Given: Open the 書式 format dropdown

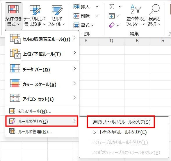Looking at the screenshot, I should [83, 25].
